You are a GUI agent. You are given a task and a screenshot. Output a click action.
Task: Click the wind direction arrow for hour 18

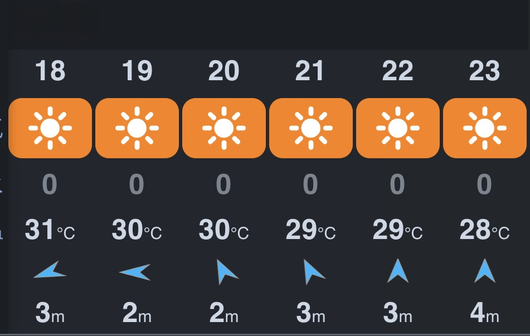[50, 271]
